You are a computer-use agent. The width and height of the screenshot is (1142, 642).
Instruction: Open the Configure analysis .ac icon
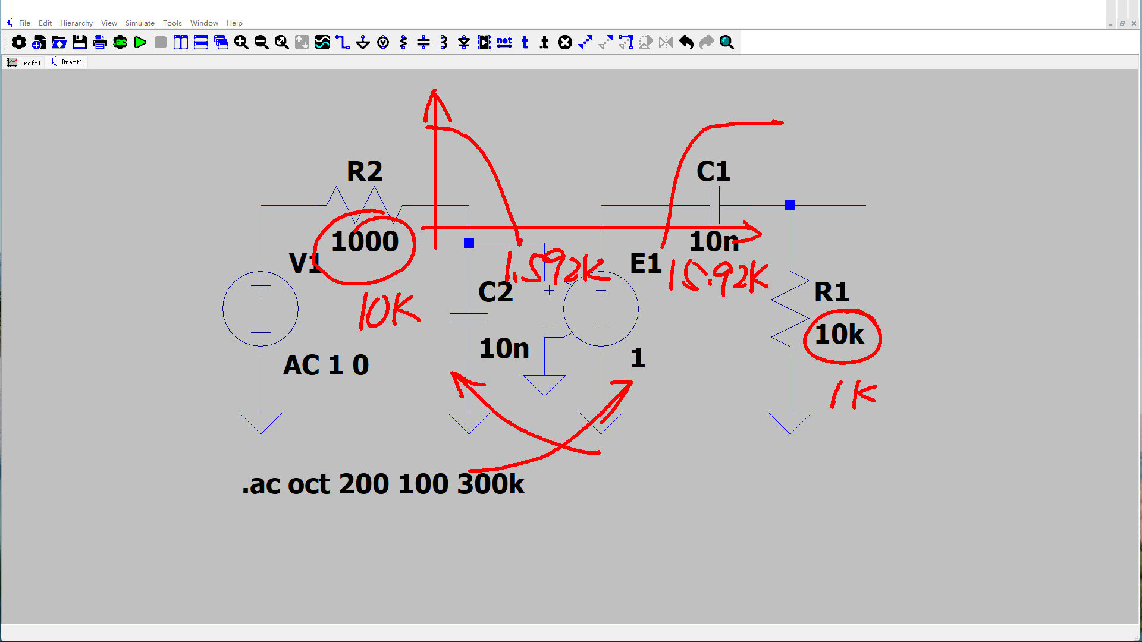(120, 42)
